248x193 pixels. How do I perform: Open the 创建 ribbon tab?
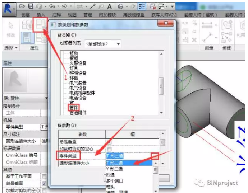26,15
